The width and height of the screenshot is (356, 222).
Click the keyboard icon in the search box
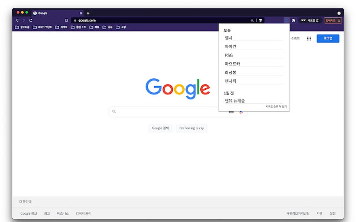pos(231,112)
